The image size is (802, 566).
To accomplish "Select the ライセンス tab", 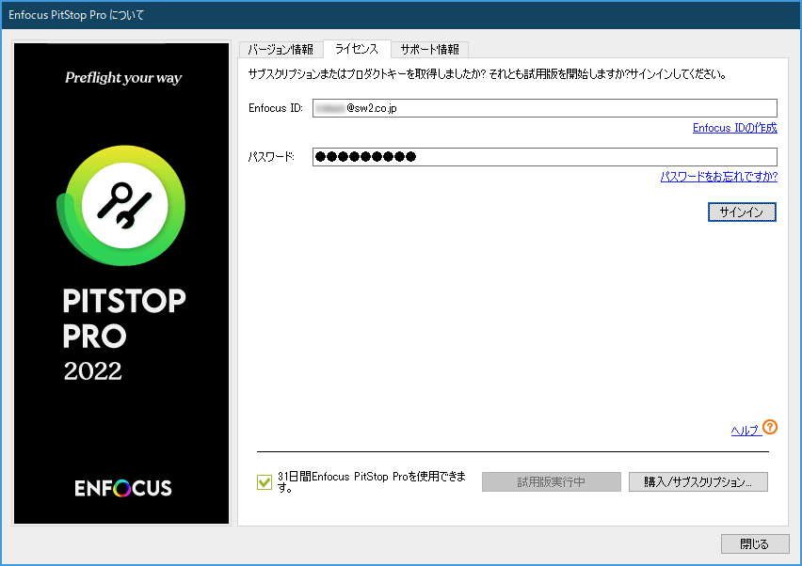I will pos(357,49).
